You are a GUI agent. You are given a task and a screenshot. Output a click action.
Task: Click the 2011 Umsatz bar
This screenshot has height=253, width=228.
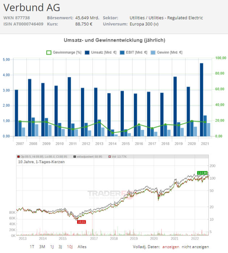tap(69, 107)
